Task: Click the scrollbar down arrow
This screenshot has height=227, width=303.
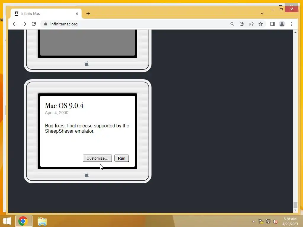Action: (295, 210)
